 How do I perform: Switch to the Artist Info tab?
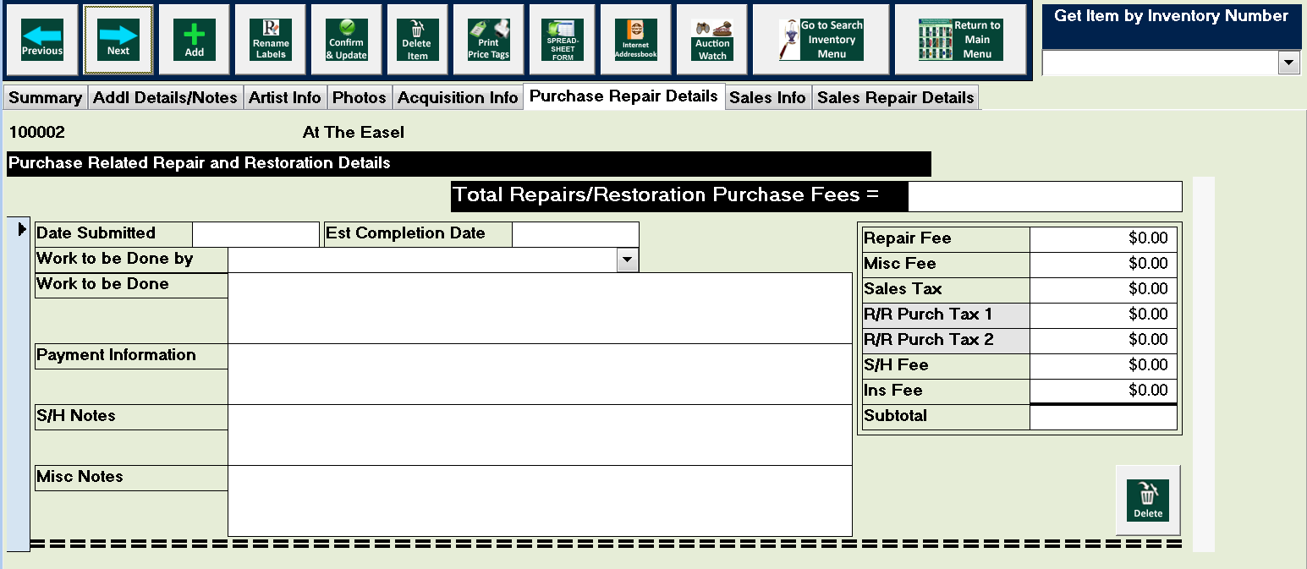pyautogui.click(x=284, y=98)
